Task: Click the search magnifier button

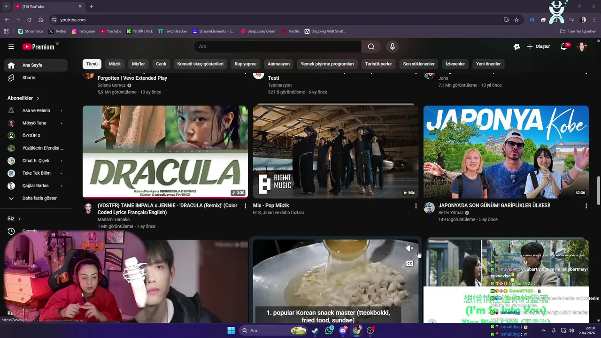Action: coord(371,46)
